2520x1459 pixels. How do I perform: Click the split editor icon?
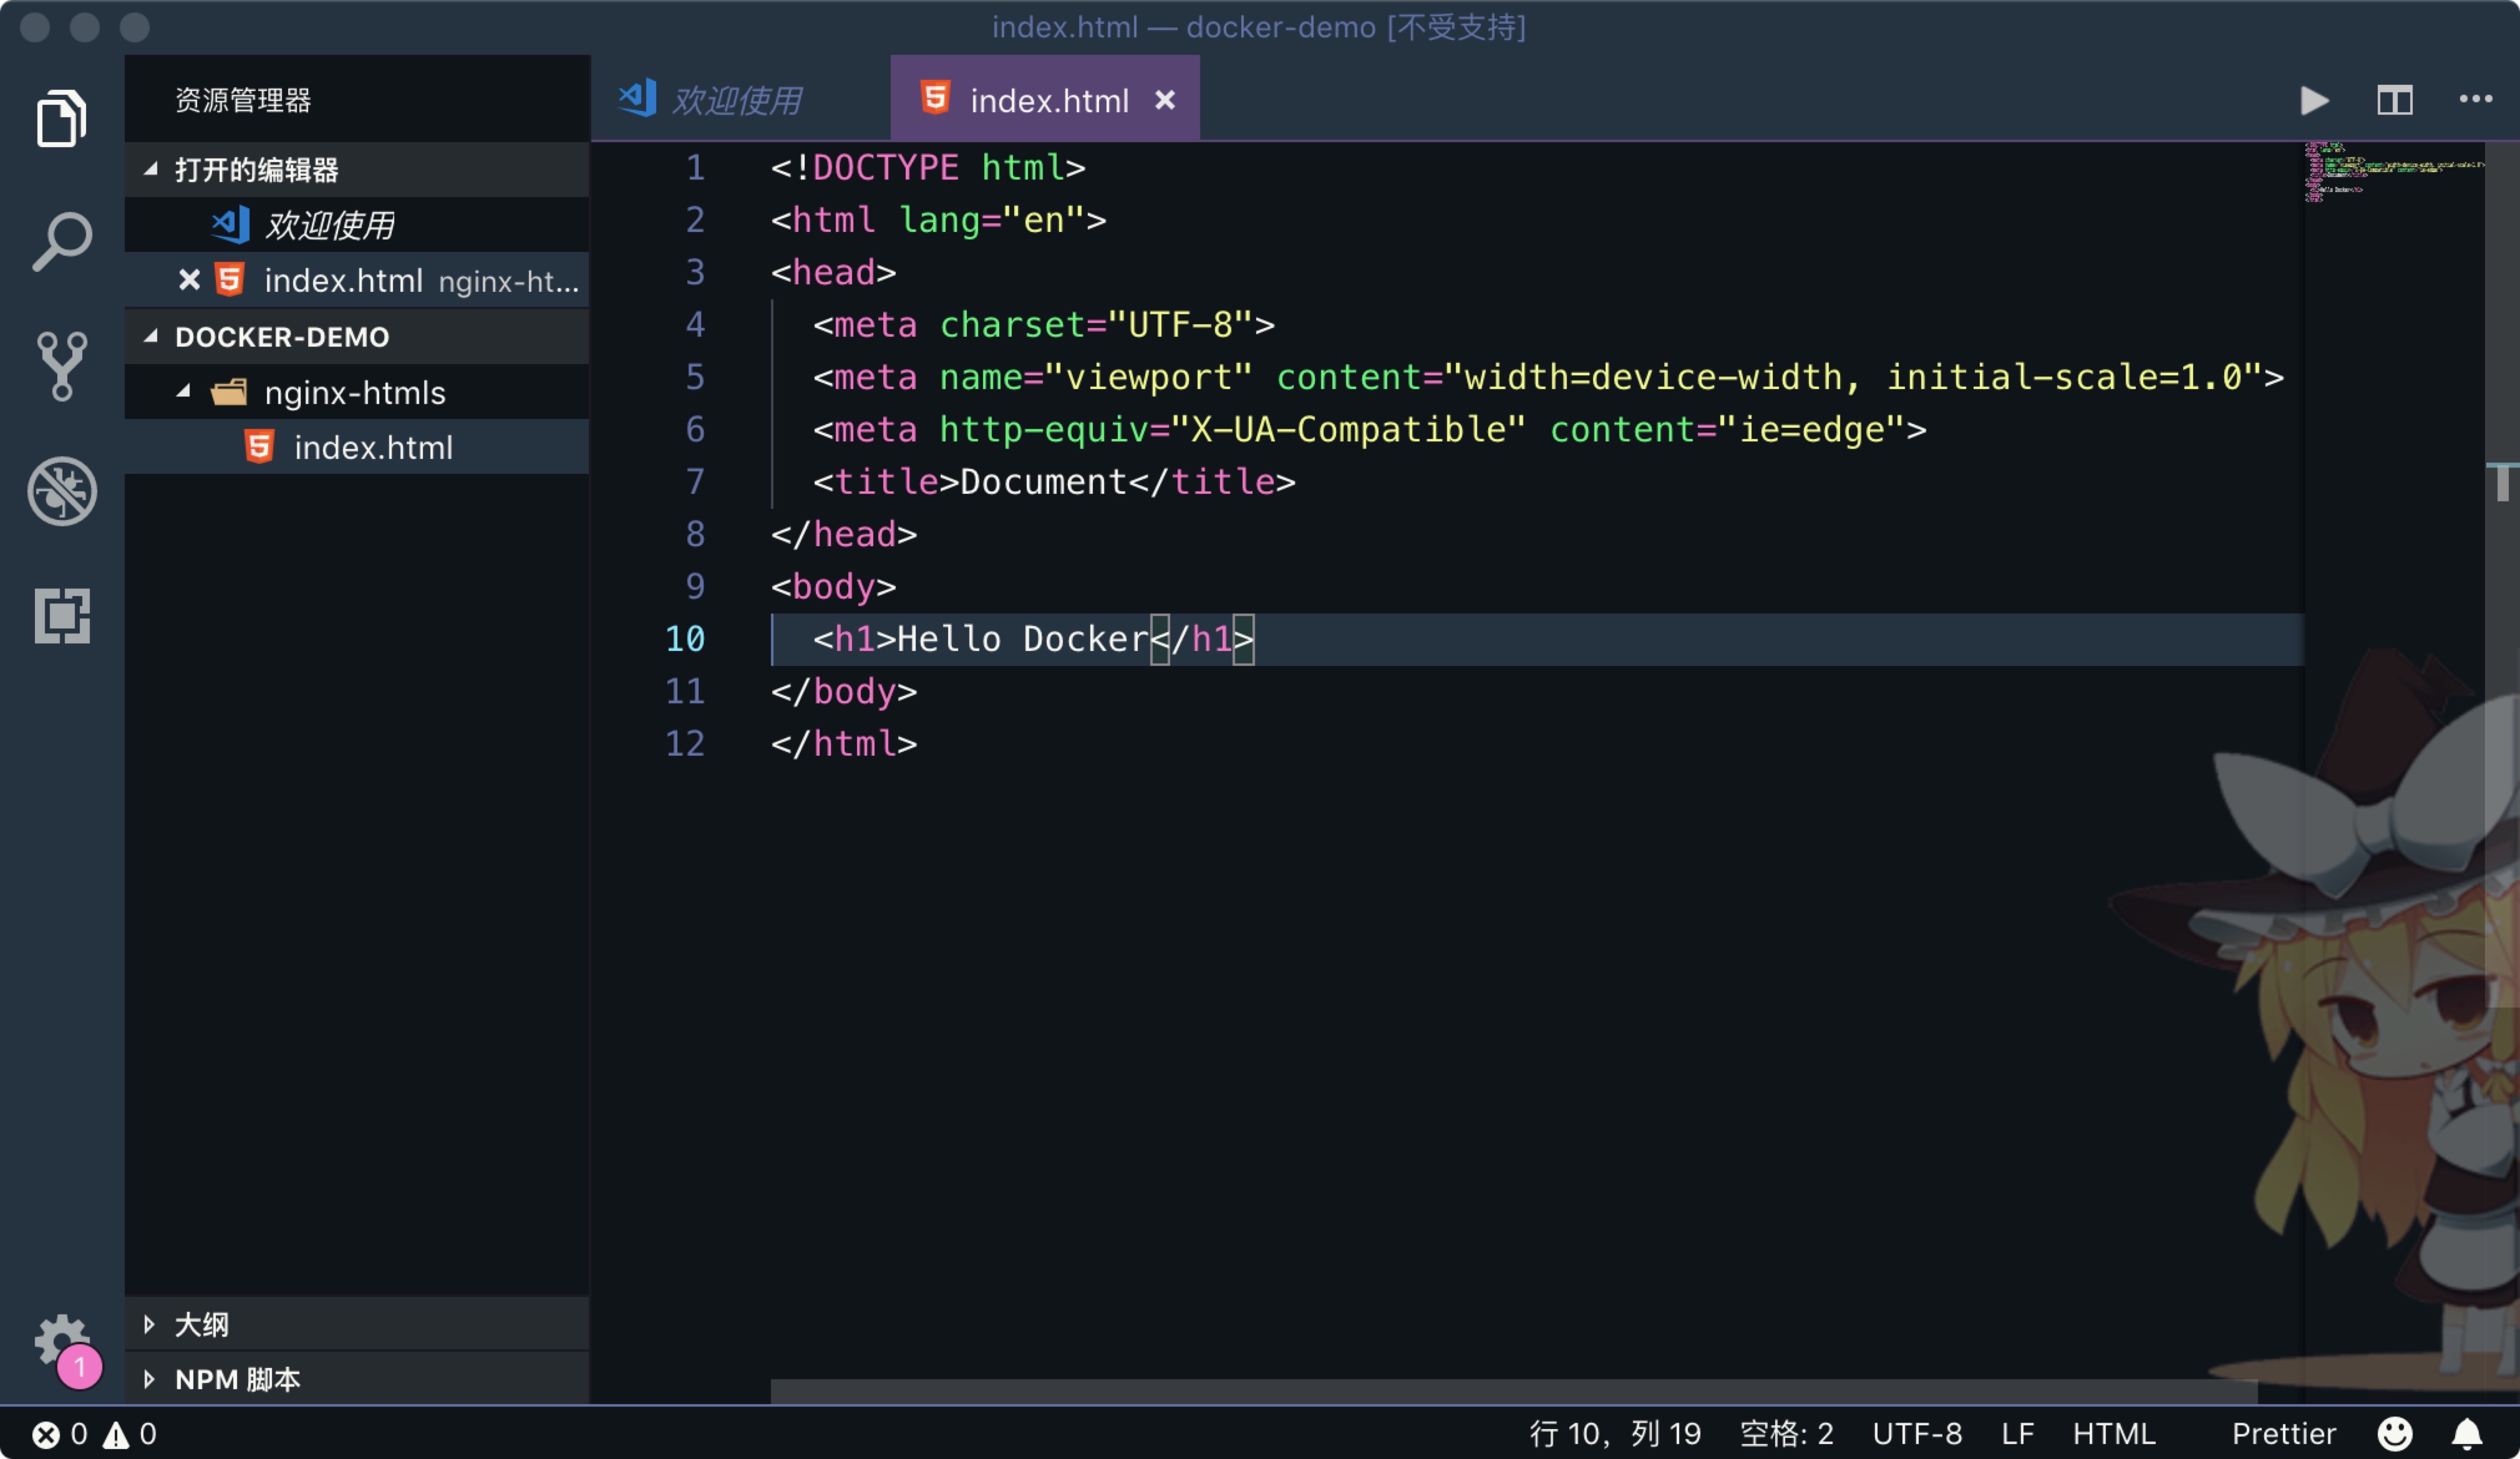click(2394, 101)
